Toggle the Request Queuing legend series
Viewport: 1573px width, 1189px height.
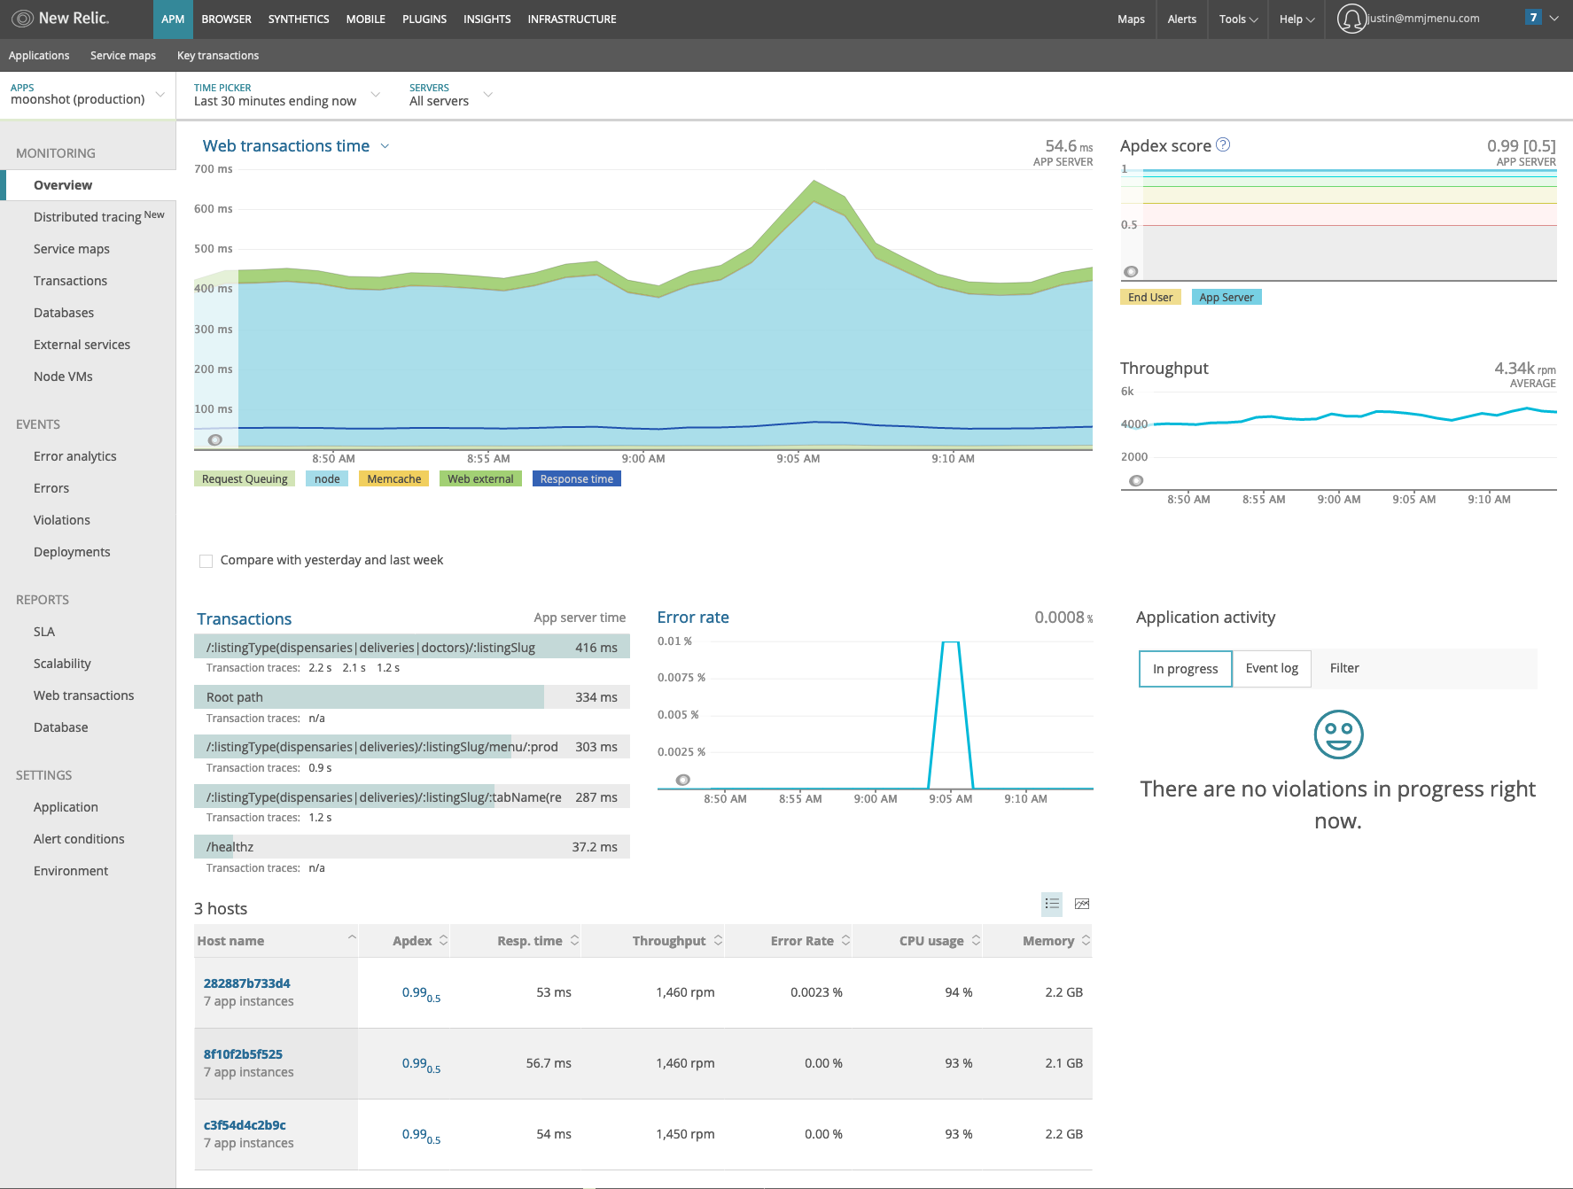coord(245,479)
